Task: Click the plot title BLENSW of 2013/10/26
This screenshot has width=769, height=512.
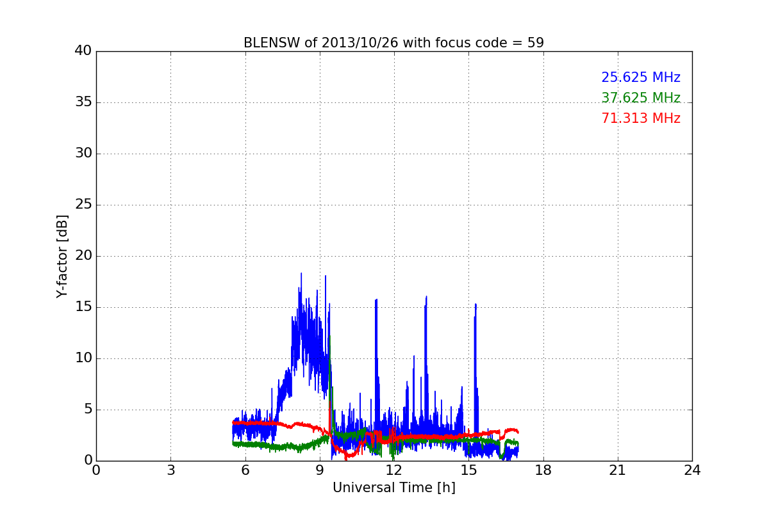Action: [x=393, y=43]
